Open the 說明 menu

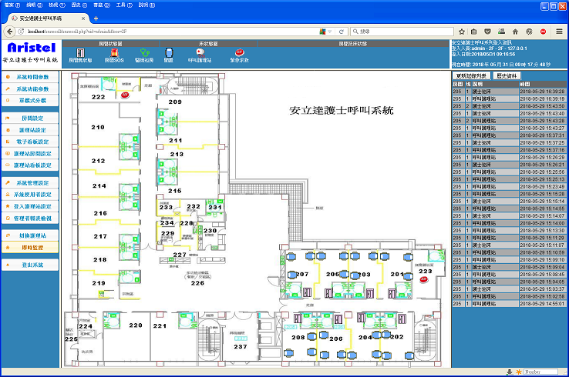tap(146, 5)
